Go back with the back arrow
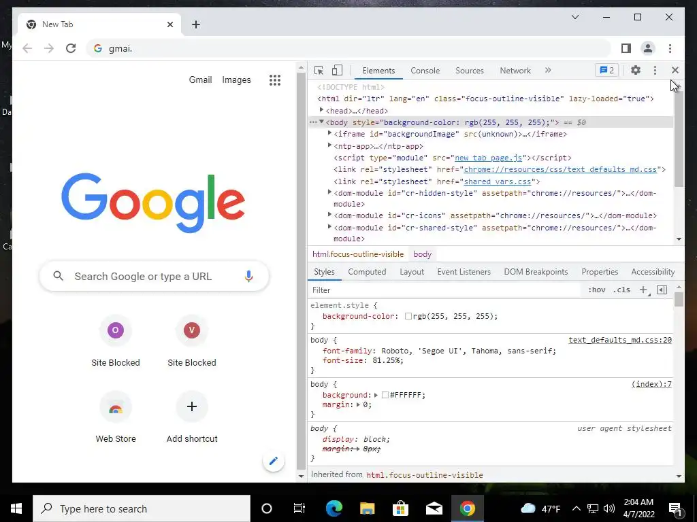Viewport: 697px width, 522px height. [x=27, y=48]
